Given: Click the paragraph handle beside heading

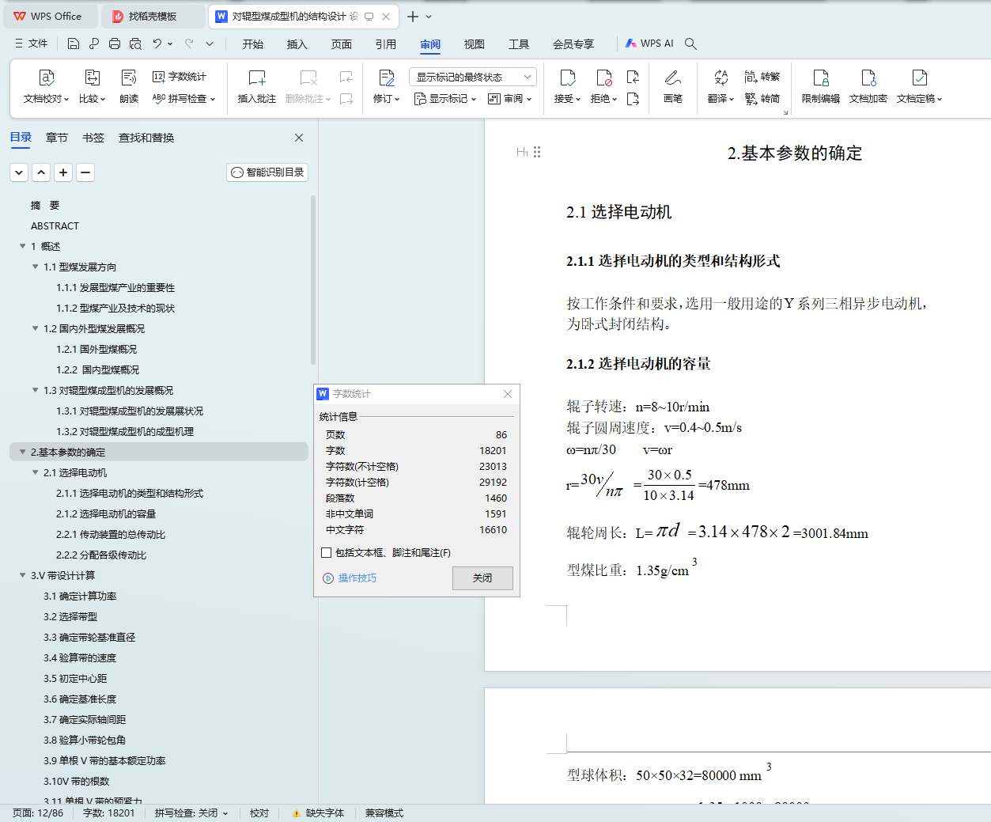Looking at the screenshot, I should 537,152.
